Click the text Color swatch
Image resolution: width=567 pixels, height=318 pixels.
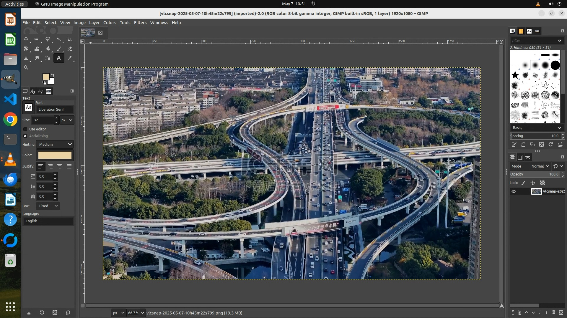point(55,155)
